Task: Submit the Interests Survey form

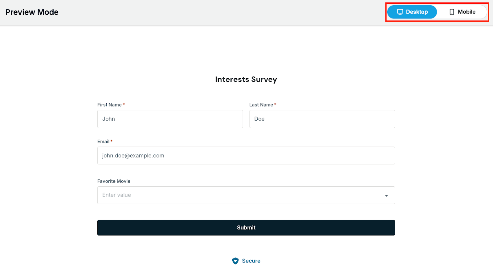Action: tap(246, 228)
